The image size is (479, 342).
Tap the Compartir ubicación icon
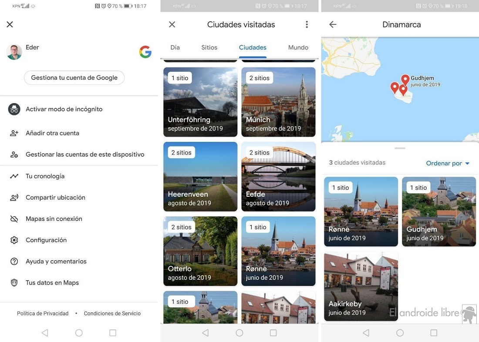(14, 198)
